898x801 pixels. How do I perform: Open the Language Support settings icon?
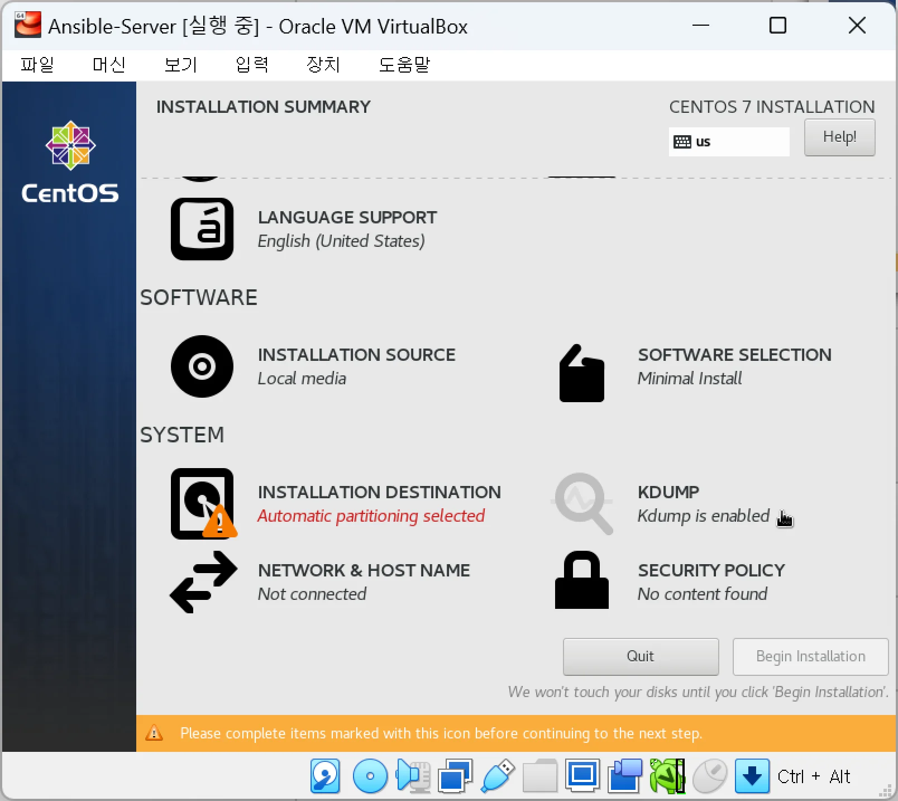point(202,229)
